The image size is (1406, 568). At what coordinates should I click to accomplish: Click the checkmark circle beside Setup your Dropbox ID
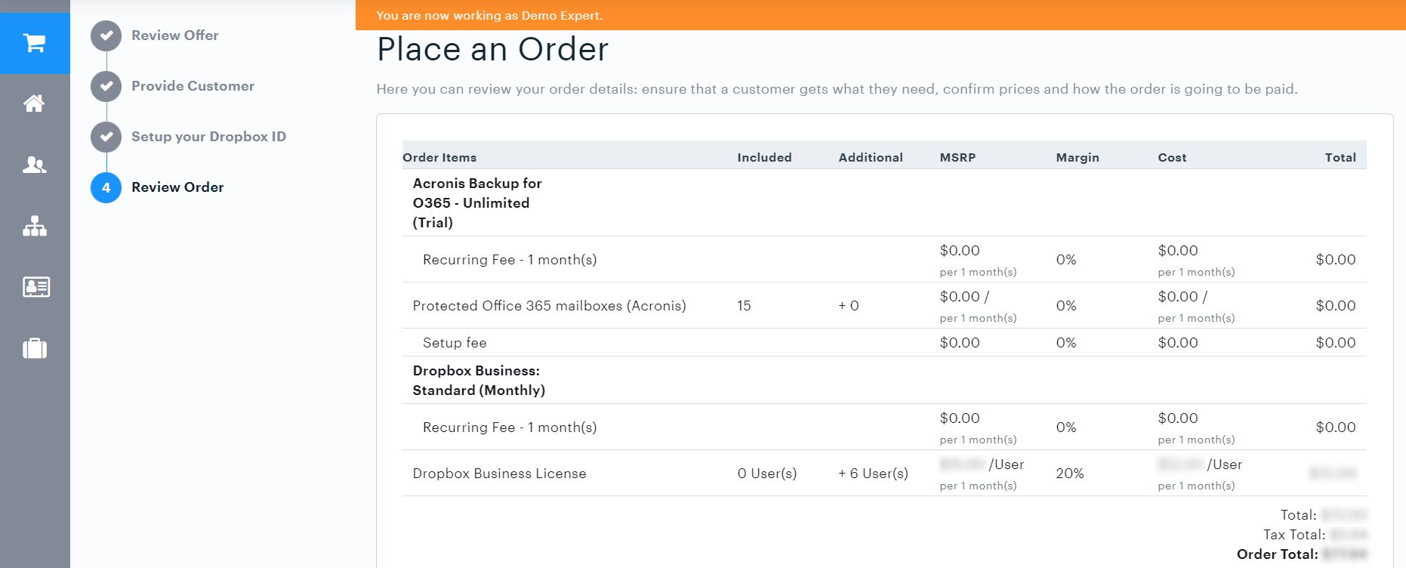[106, 137]
